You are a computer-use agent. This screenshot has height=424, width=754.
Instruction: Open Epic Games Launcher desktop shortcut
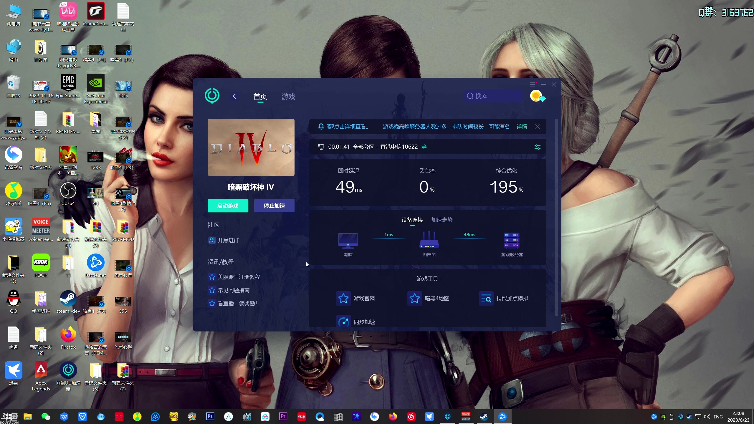tap(68, 86)
